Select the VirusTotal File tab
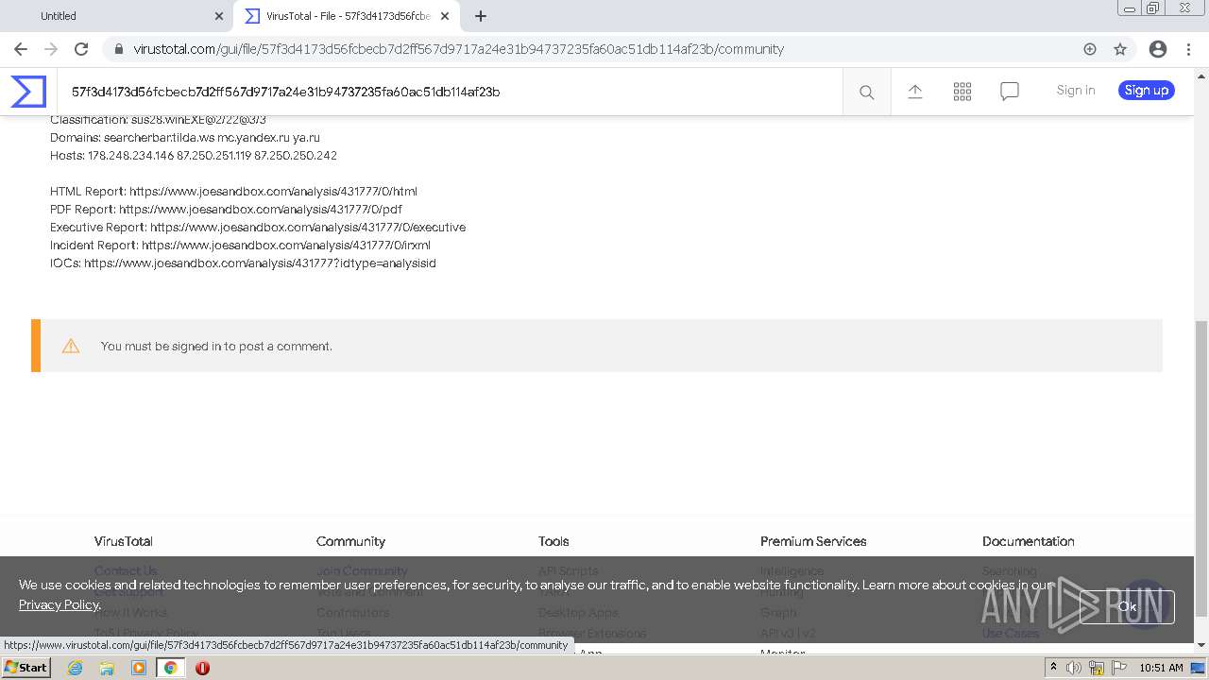The image size is (1209, 680). (347, 16)
